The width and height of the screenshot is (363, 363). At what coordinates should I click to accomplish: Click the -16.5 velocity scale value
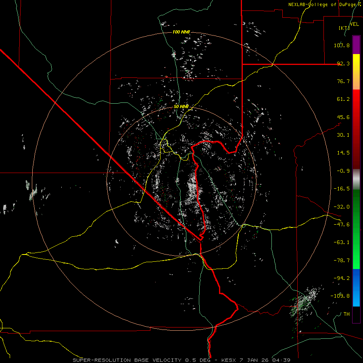pos(342,189)
